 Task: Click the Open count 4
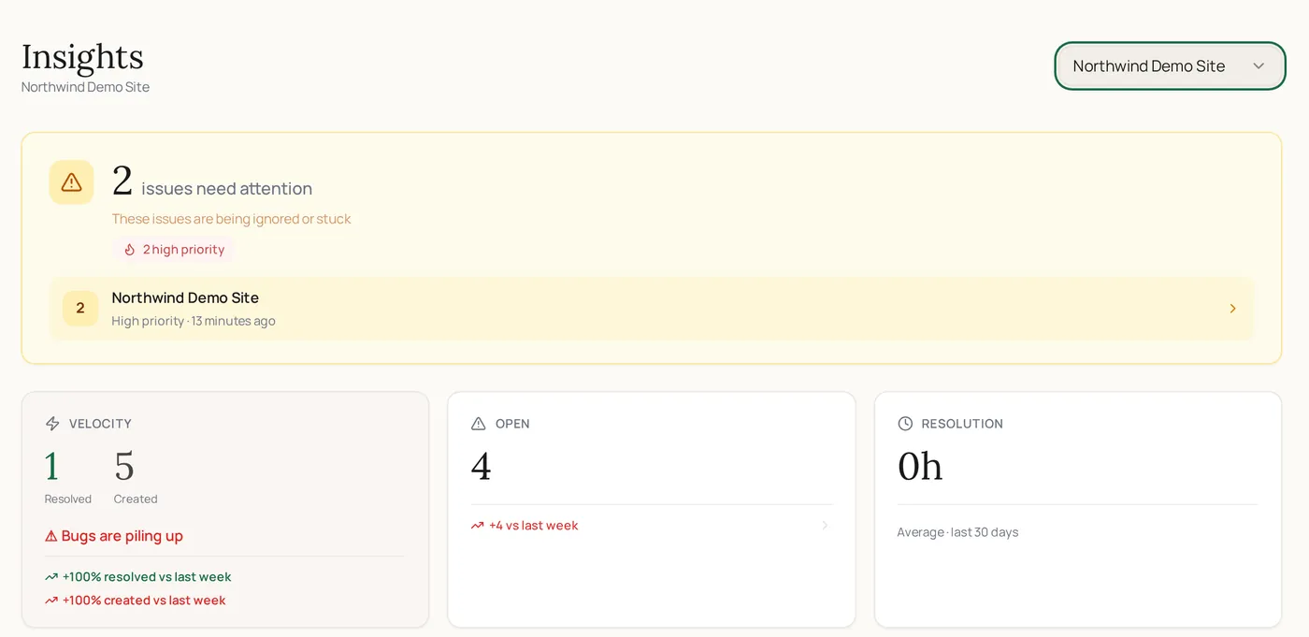(482, 466)
